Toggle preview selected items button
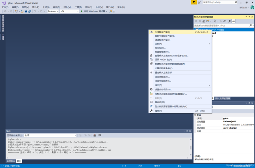 233,21
